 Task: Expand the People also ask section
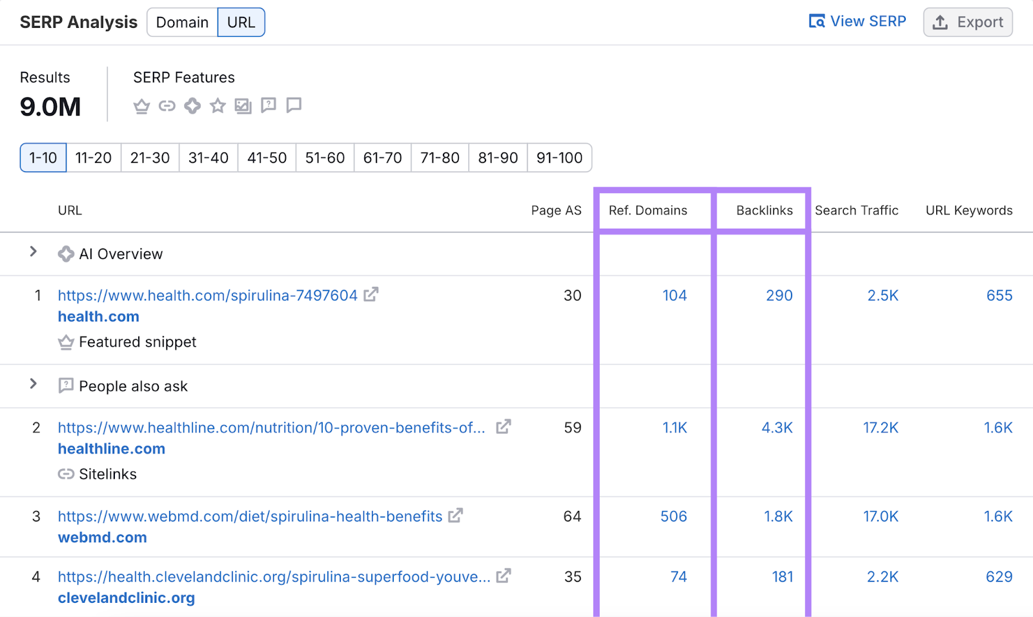click(x=33, y=384)
